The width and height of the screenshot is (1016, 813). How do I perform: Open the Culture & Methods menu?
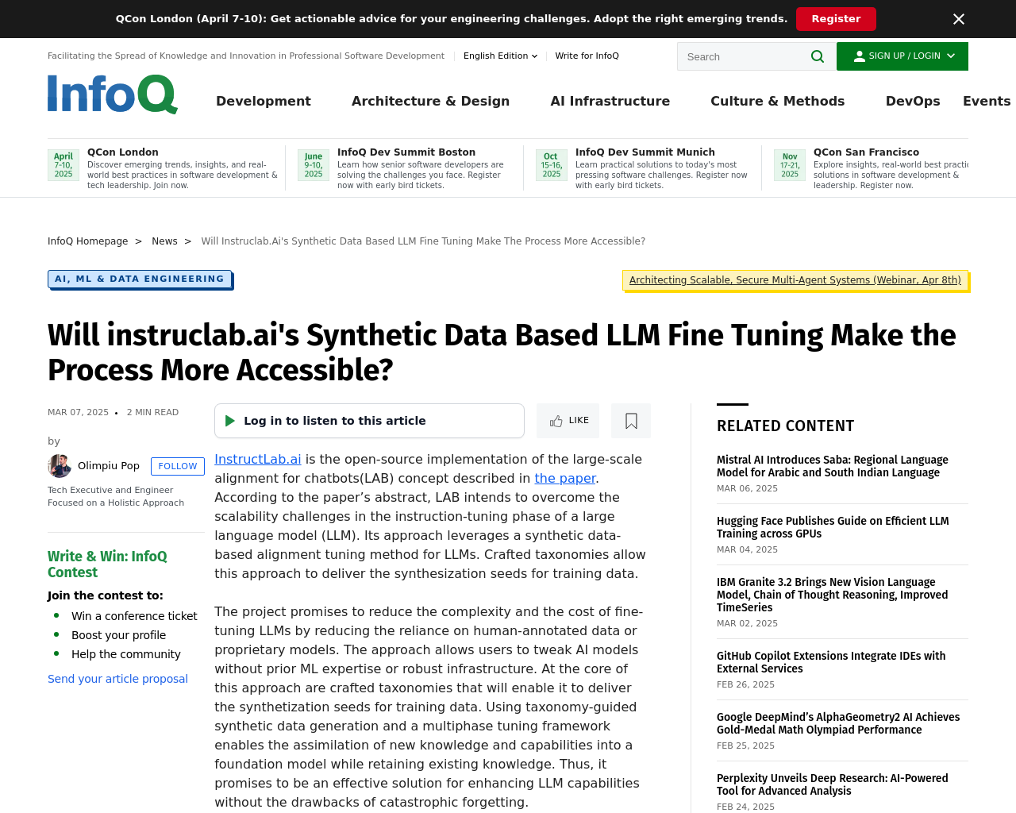click(x=778, y=101)
